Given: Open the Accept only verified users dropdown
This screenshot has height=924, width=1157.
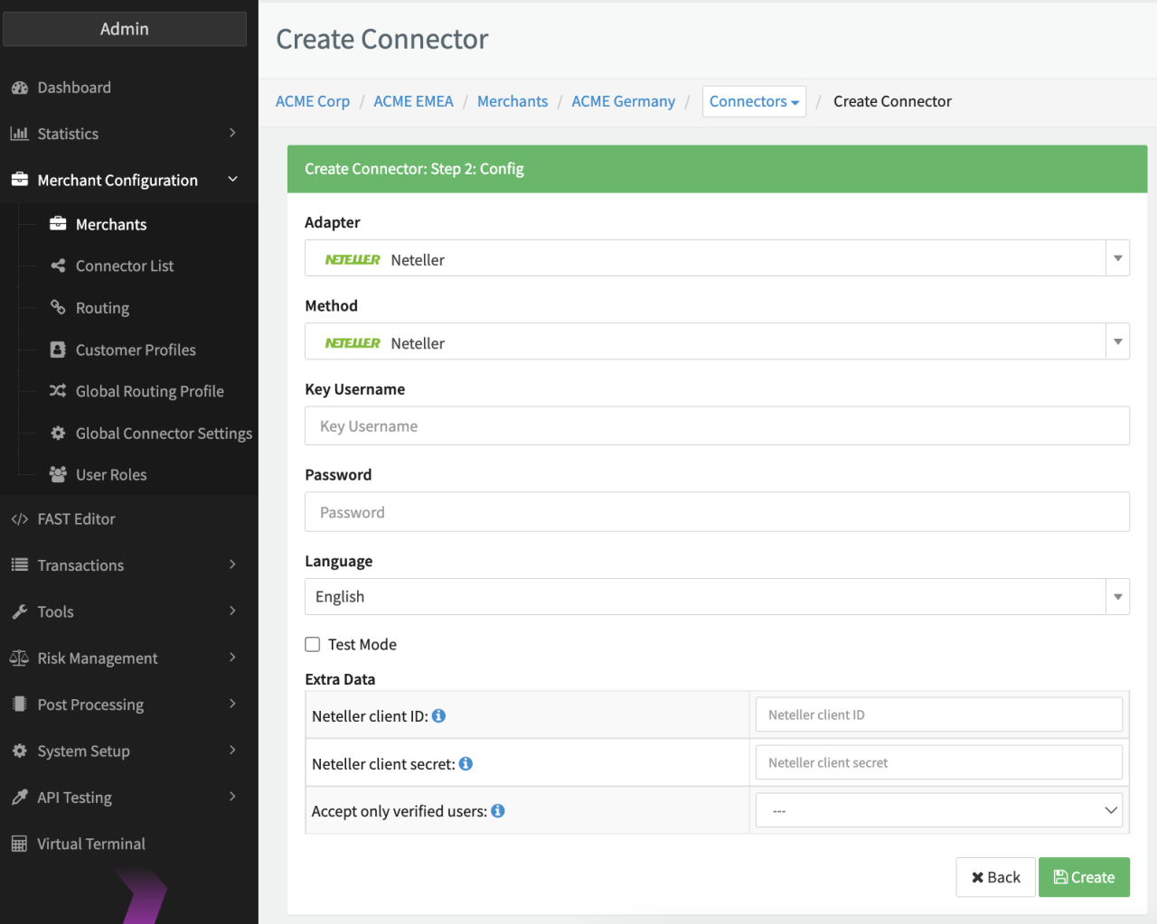Looking at the screenshot, I should click(x=938, y=810).
